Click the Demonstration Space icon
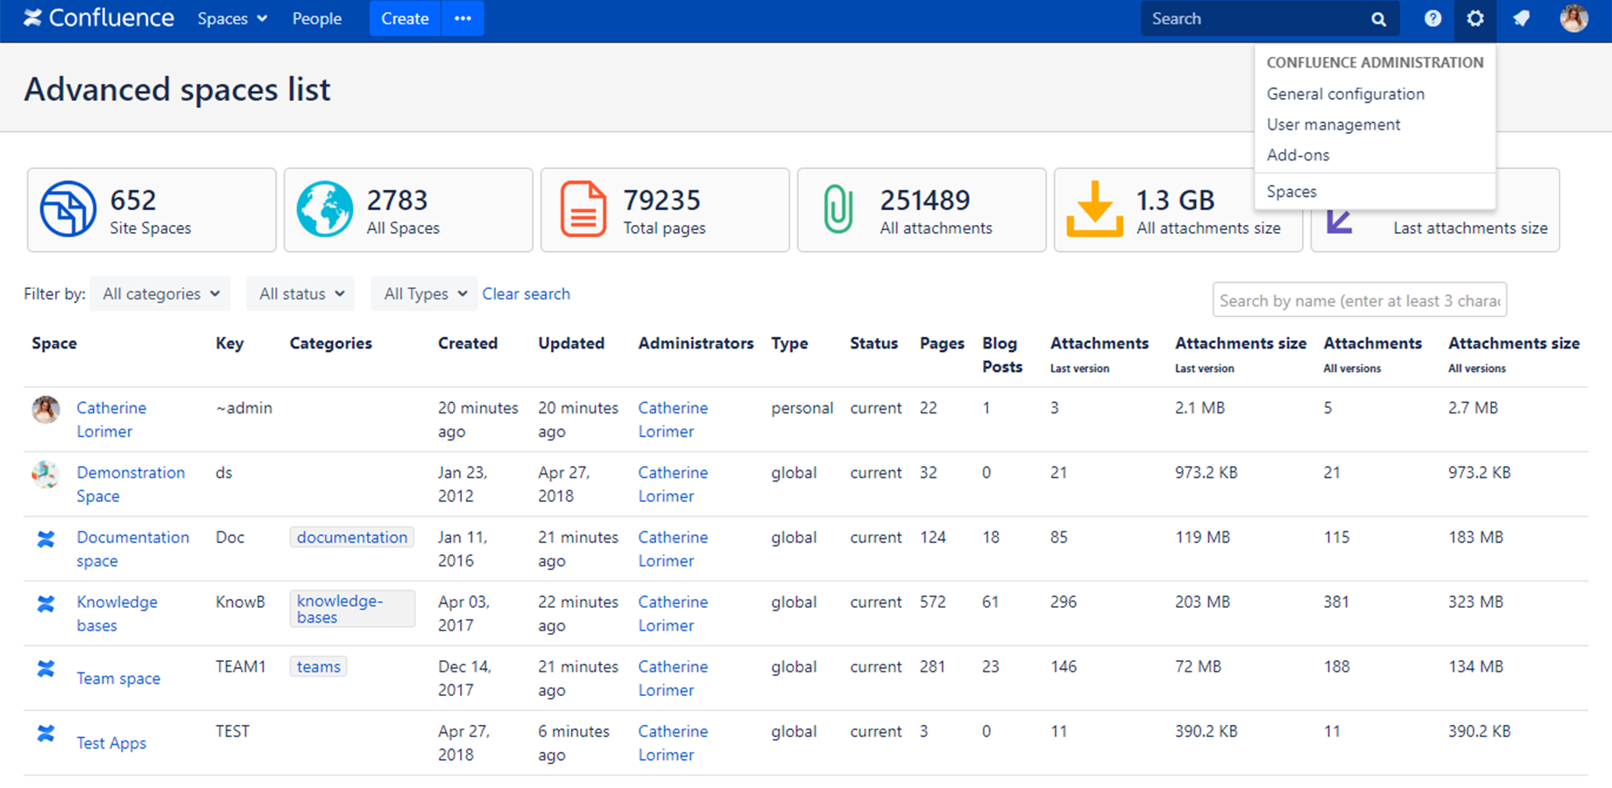This screenshot has width=1612, height=788. (x=46, y=474)
